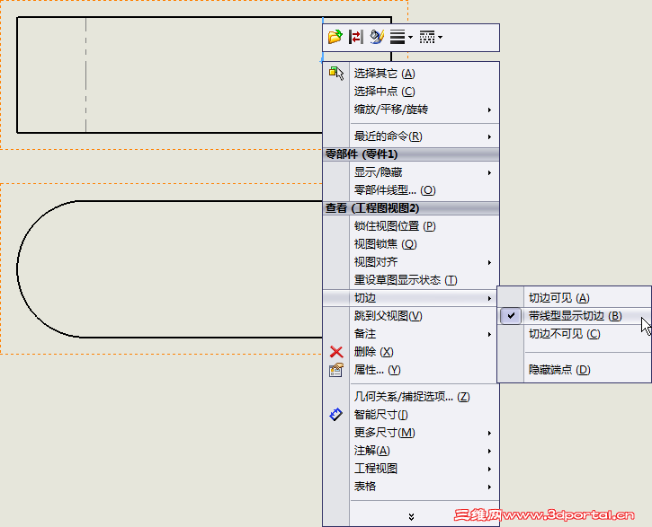Select 视图锁焦 (Q)

point(411,244)
